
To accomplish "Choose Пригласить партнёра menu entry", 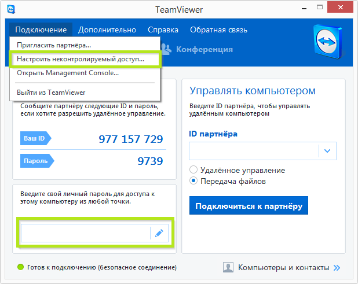I will (85, 45).
